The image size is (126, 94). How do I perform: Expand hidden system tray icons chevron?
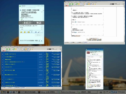(x=109, y=92)
